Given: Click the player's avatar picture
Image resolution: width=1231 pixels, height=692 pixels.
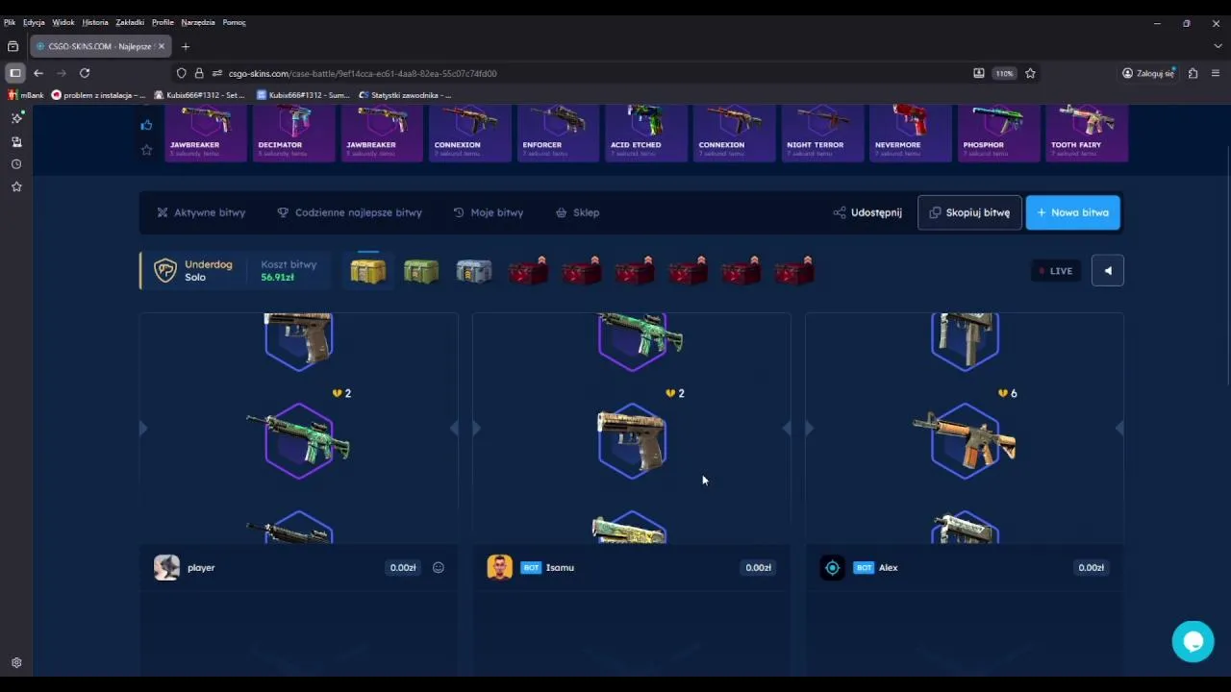Looking at the screenshot, I should [166, 567].
